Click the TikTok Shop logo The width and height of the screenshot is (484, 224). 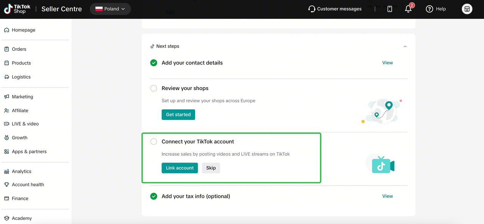pyautogui.click(x=17, y=9)
